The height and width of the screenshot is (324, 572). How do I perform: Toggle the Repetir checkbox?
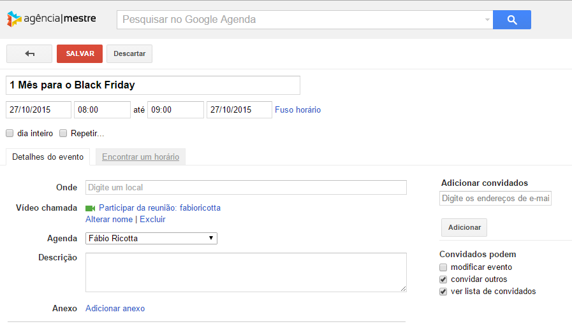[63, 134]
